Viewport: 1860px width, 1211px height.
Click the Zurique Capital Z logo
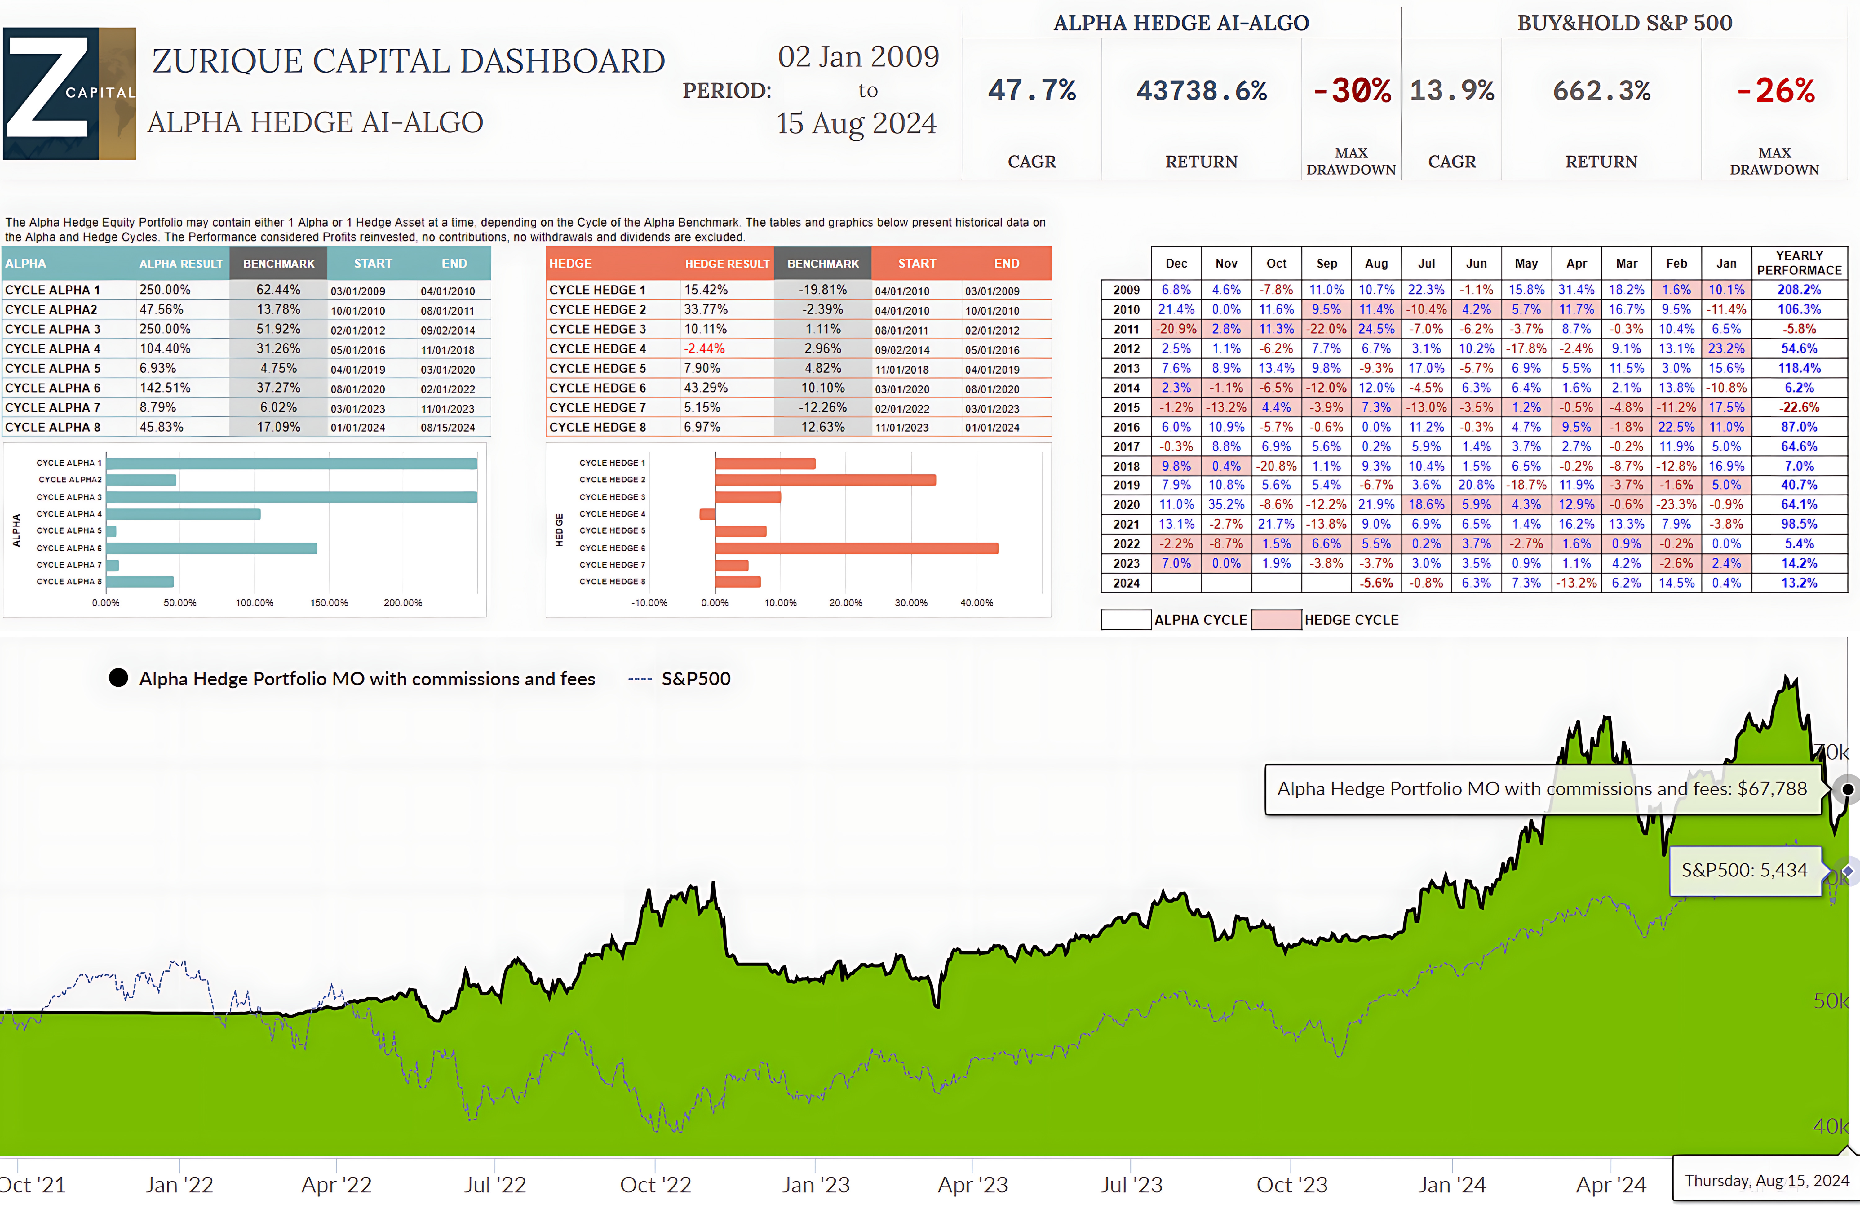69,94
